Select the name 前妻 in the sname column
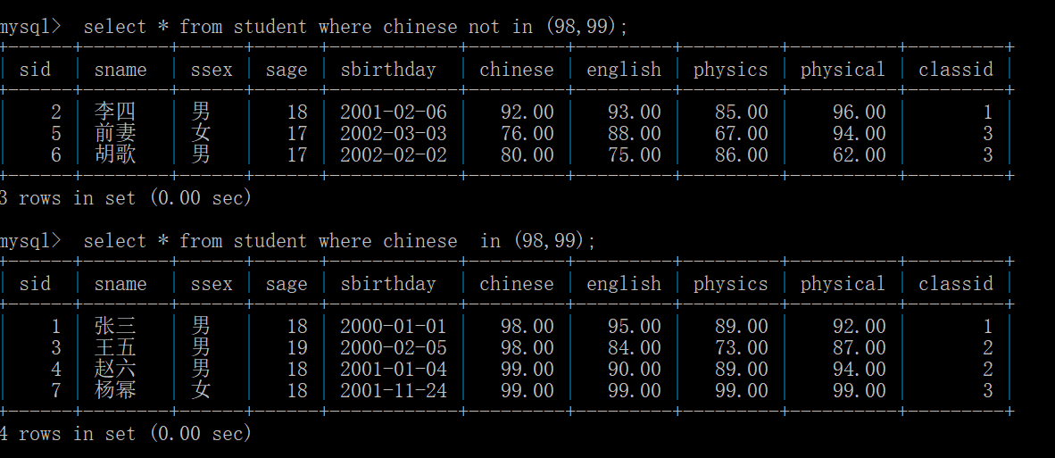Screen dimensions: 1055x458 (115, 133)
